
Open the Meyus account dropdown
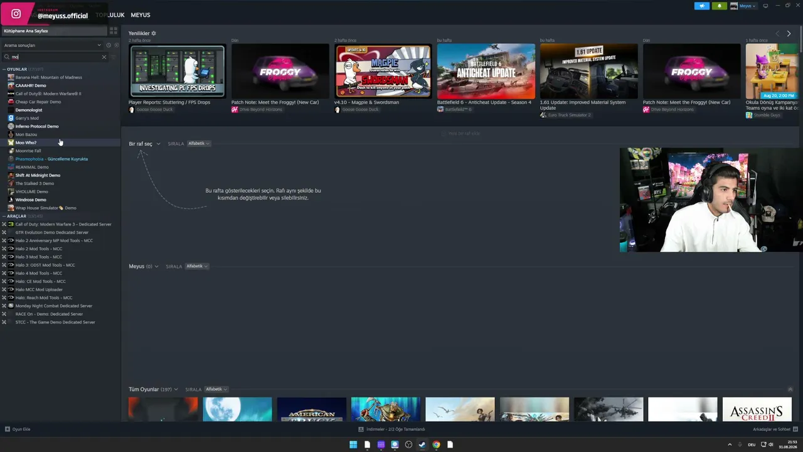click(743, 6)
